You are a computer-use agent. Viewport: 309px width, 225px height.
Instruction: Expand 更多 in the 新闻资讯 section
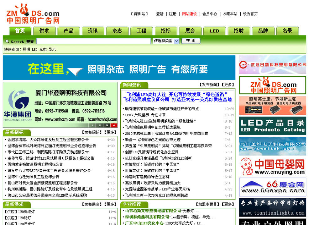point(228,85)
